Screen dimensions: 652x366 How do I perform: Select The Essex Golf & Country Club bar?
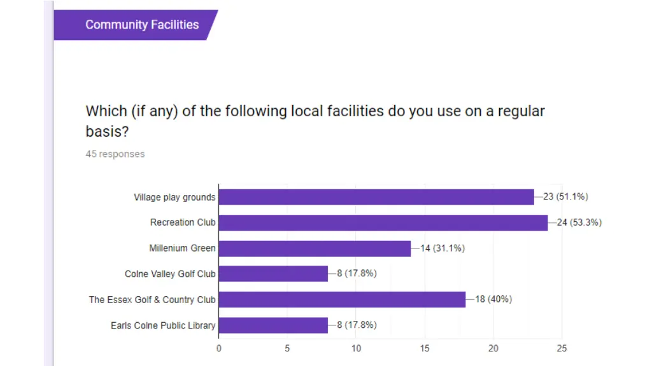point(342,299)
